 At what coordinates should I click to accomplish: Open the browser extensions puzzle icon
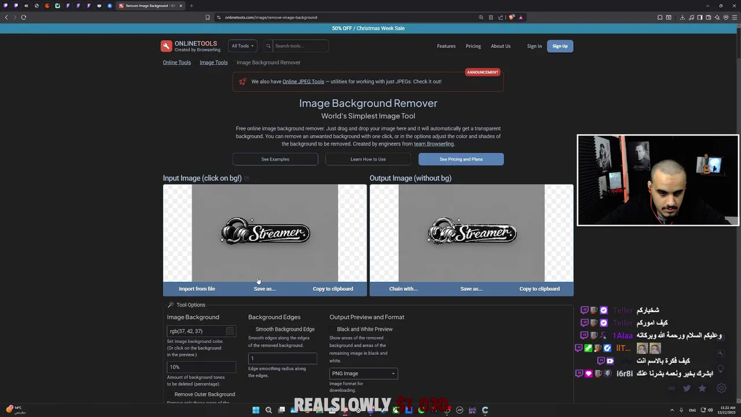click(660, 17)
